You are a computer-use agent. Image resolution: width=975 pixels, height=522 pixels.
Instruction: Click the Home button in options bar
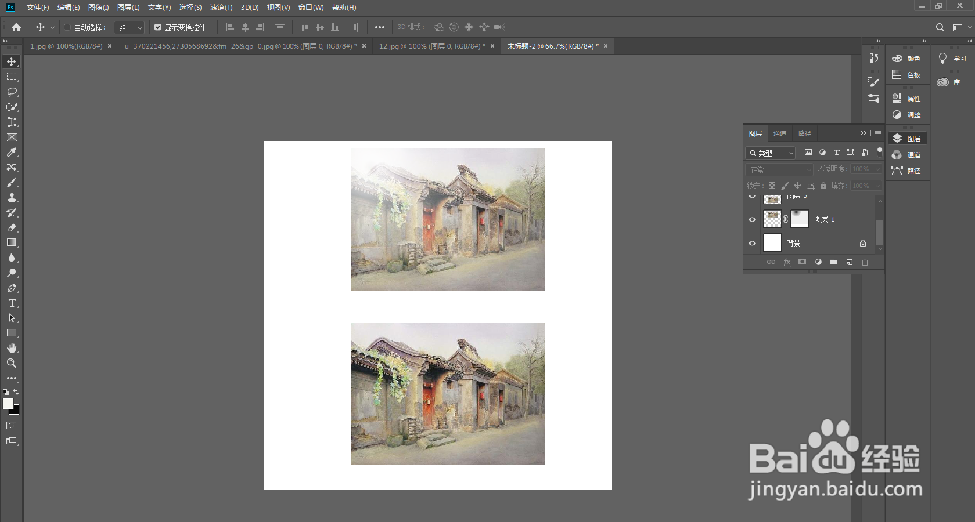(16, 27)
